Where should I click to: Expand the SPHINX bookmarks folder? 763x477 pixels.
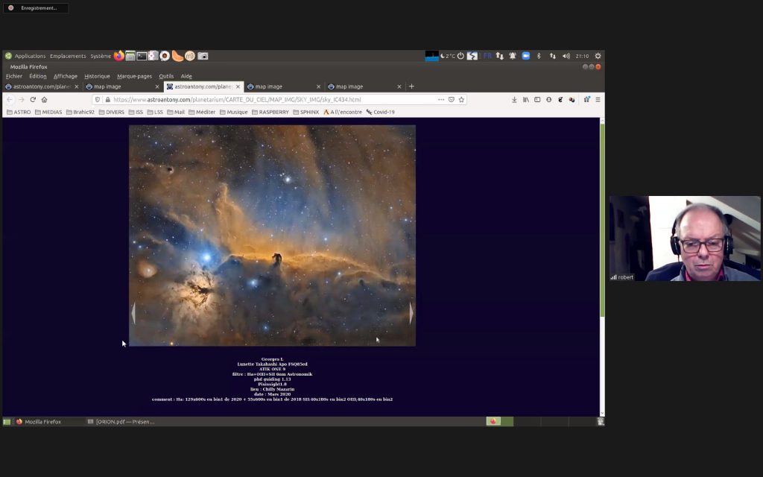pyautogui.click(x=305, y=112)
